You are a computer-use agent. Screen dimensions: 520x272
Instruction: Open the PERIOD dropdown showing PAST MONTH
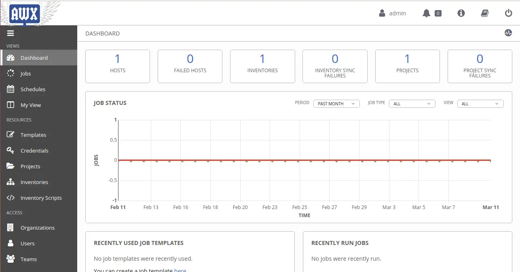tap(336, 104)
